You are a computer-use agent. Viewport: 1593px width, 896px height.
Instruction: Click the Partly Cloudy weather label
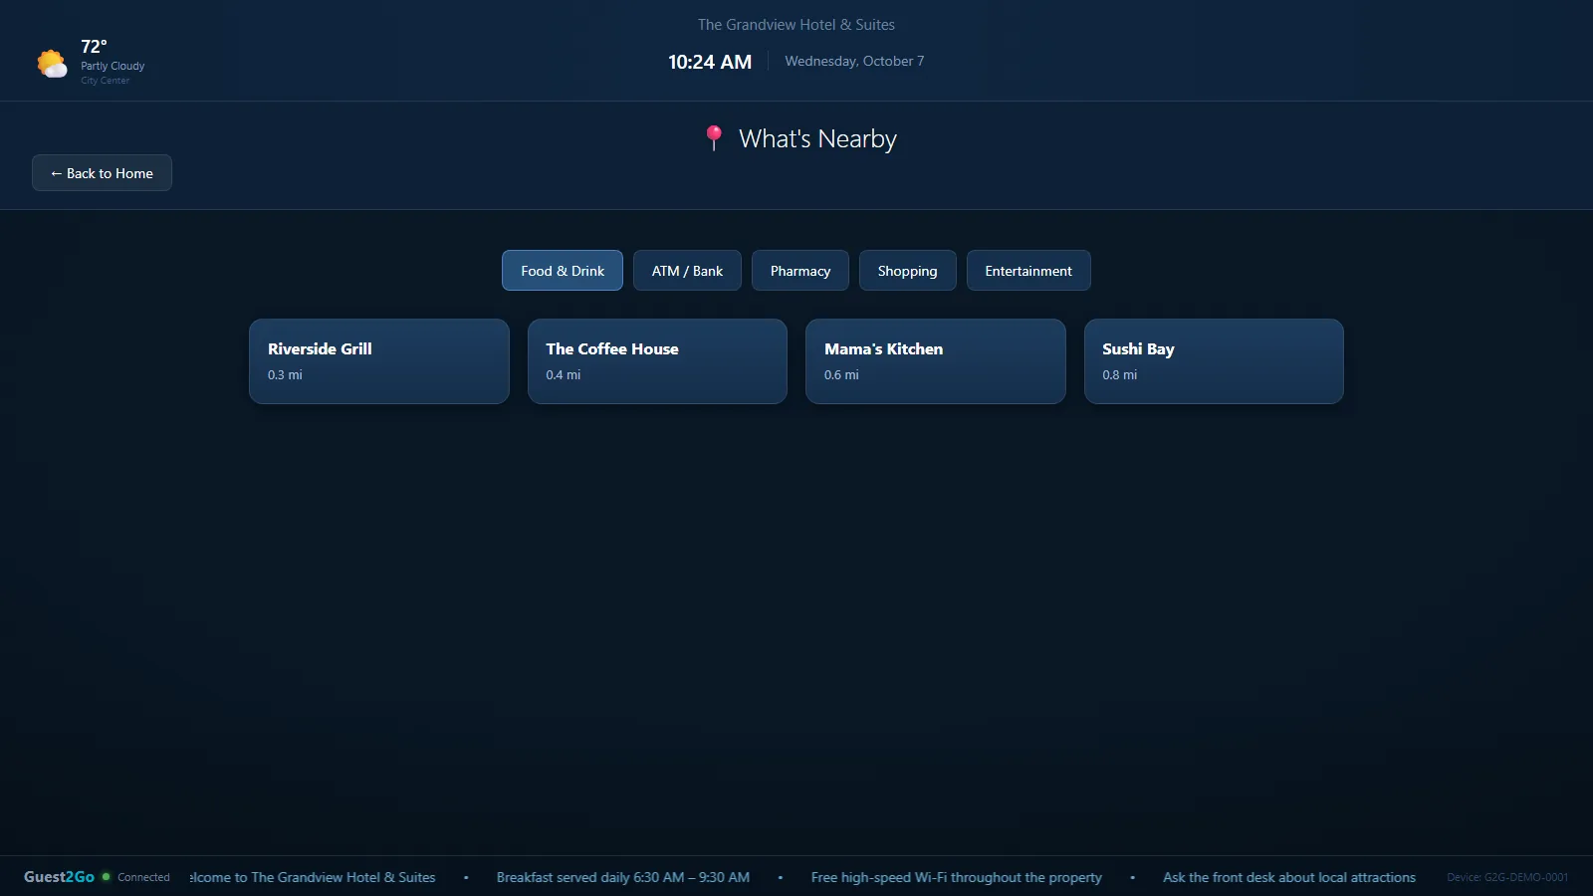click(x=113, y=66)
